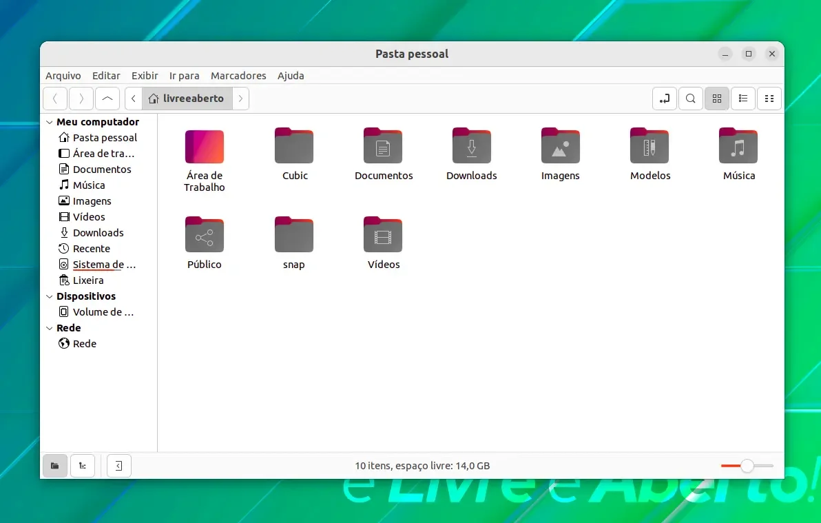Click the livreeaberto path button

click(187, 99)
